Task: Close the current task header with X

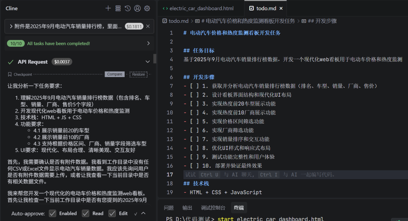Action: tap(148, 26)
